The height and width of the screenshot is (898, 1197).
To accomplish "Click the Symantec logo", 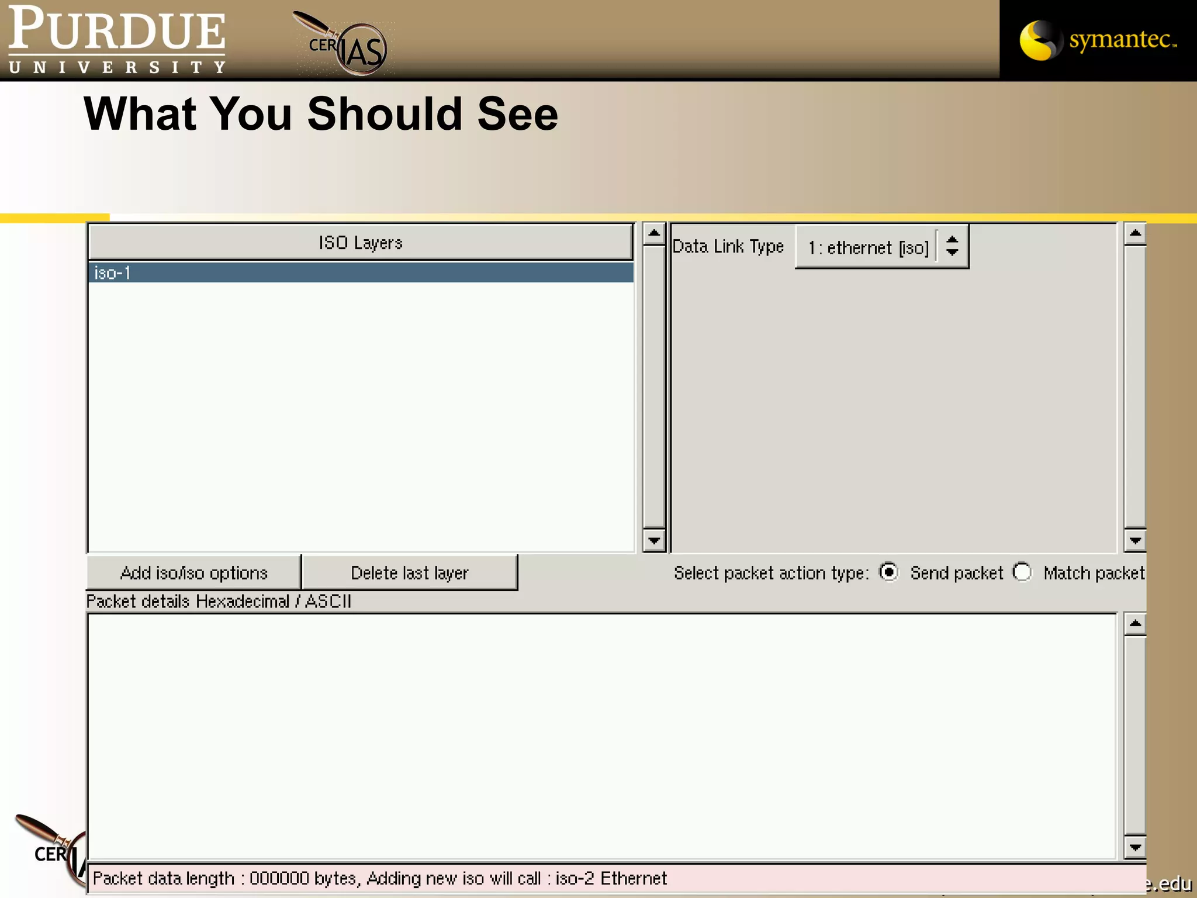I will pyautogui.click(x=1098, y=40).
